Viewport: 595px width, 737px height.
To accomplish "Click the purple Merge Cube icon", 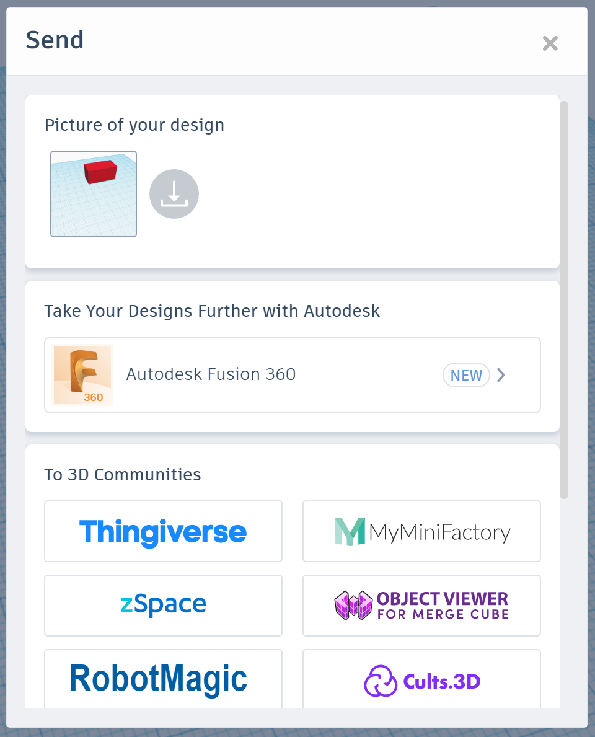I will (x=353, y=606).
